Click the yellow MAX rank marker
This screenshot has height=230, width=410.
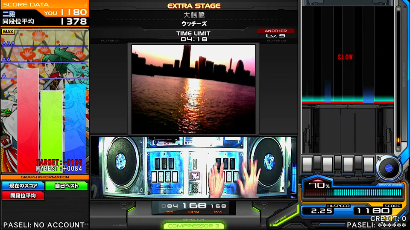click(8, 32)
